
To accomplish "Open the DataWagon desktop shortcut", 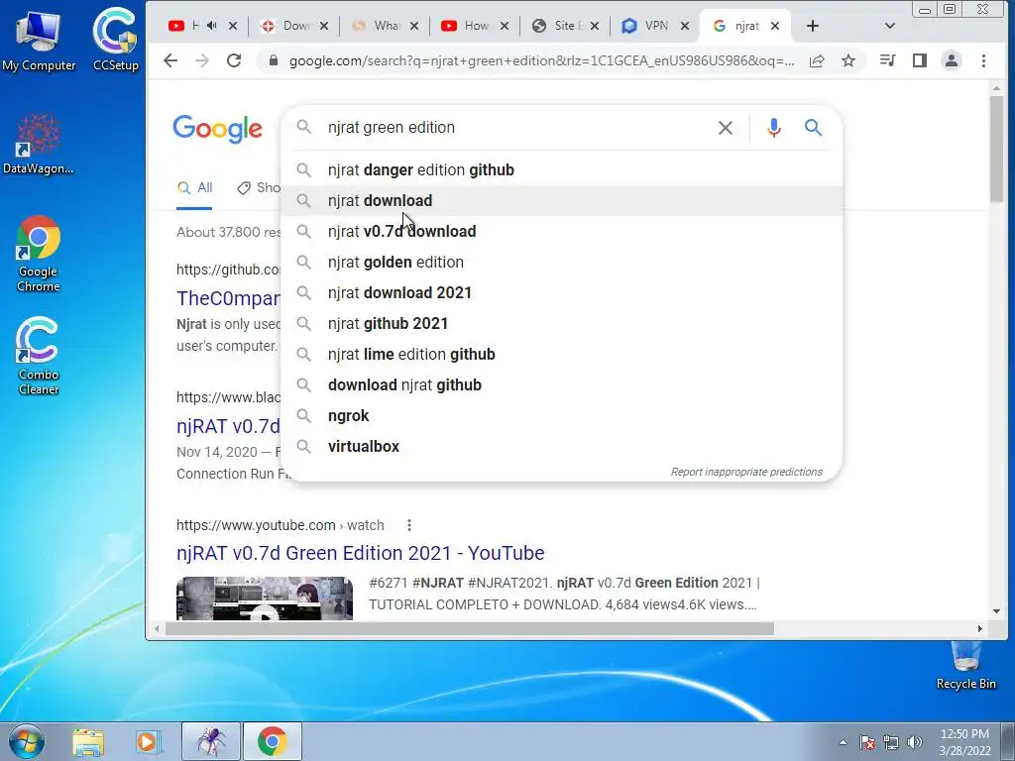I will pos(39,144).
